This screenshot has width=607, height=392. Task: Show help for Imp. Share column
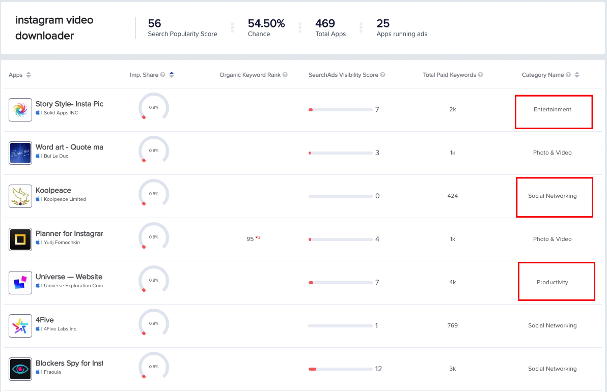tap(162, 75)
